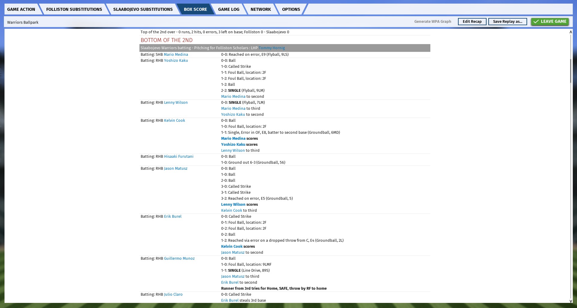Open Hisaaki Furutani's player page
This screenshot has height=308, width=577.
click(x=179, y=157)
